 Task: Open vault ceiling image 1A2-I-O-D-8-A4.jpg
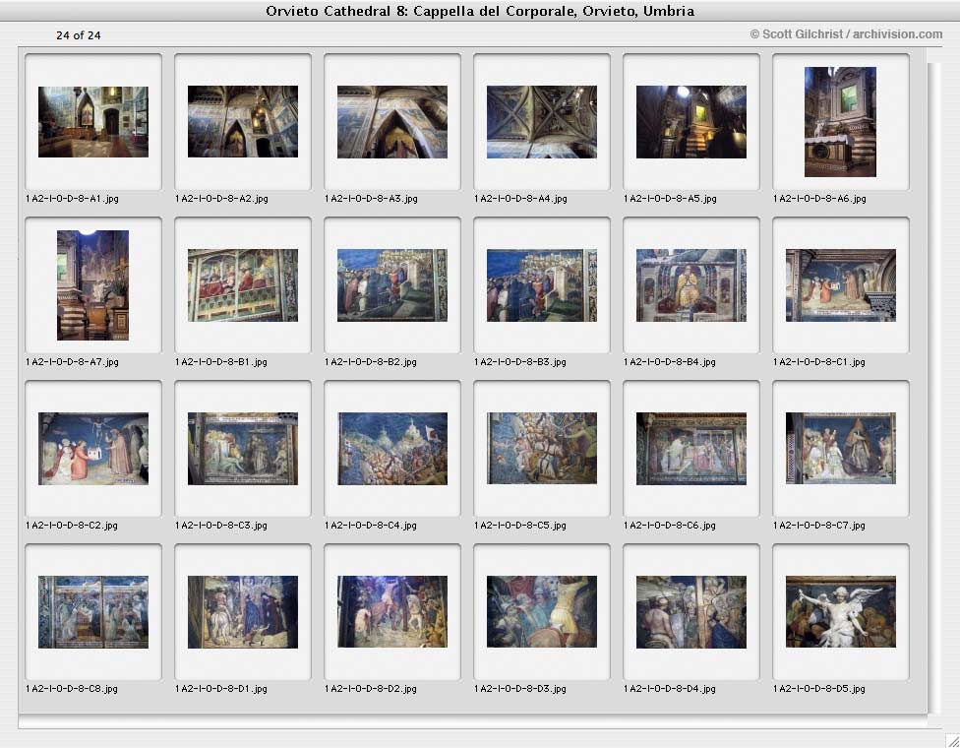[541, 122]
